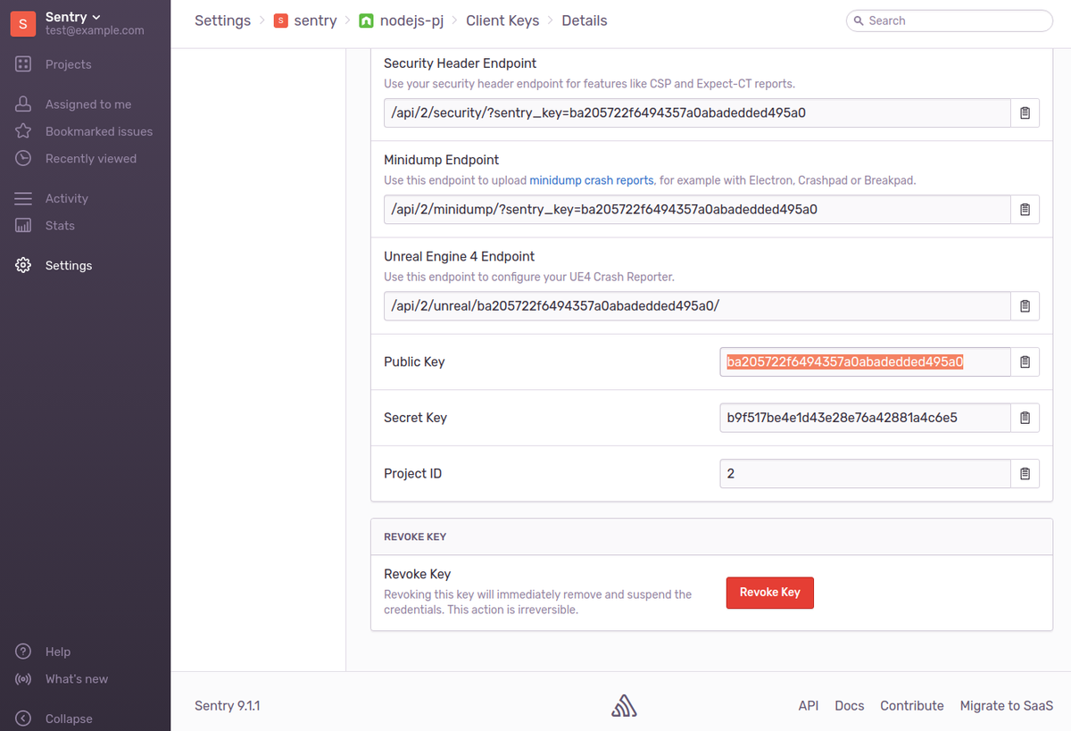Click the What's new broadcast icon
Screen dimensions: 1071x731
click(24, 679)
